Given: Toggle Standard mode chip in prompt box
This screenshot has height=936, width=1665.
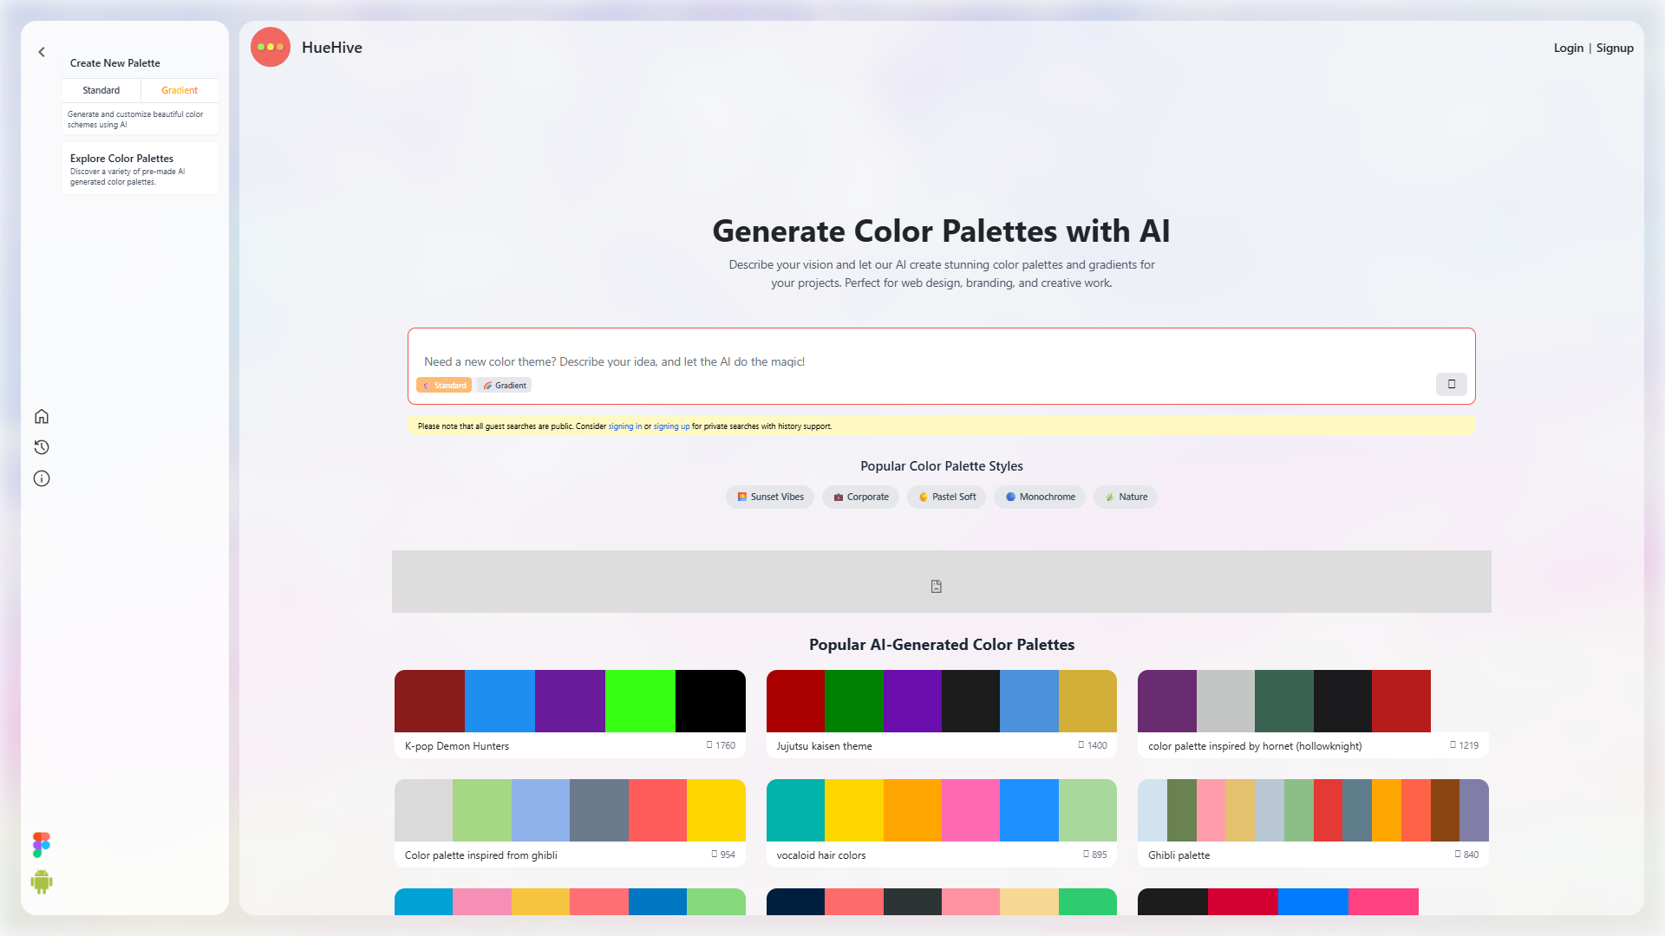Looking at the screenshot, I should [x=444, y=386].
